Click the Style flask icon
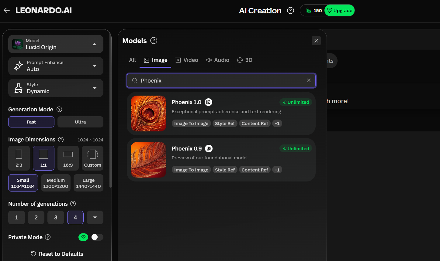The height and width of the screenshot is (261, 440). 19,88
